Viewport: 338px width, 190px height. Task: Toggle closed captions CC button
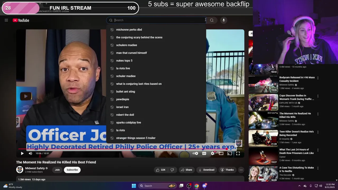(204, 153)
